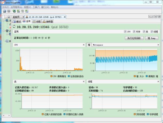Select the Metaspace memory chart tab
This screenshot has height=123, width=163.
pyautogui.click(x=98, y=45)
